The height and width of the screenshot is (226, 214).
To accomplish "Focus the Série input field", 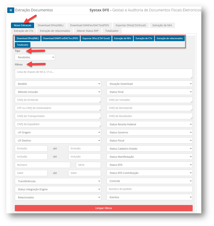I will point(88,165).
